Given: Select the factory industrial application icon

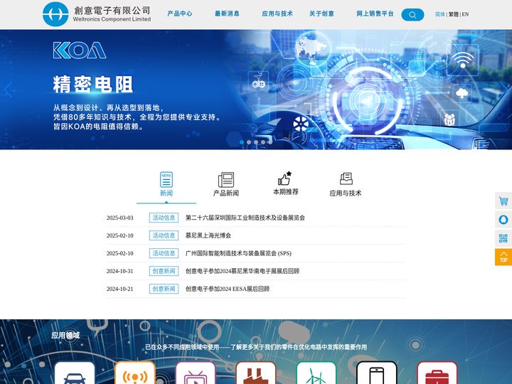Looking at the screenshot, I should [256, 373].
